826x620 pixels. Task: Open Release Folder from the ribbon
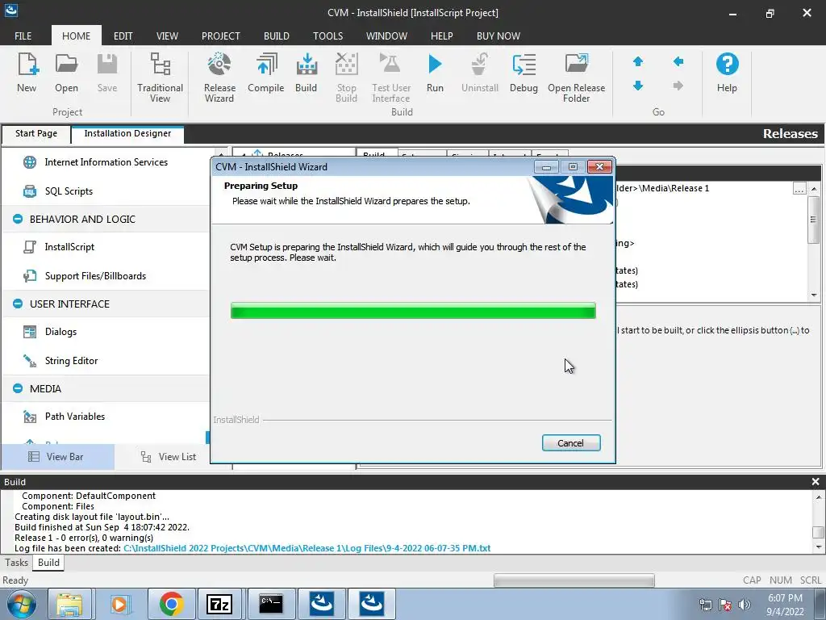click(576, 77)
